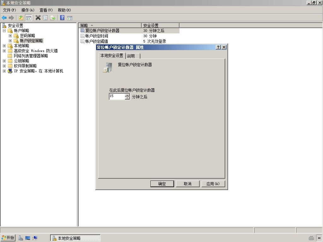Select the 本地安全设置 tab
The height and width of the screenshot is (242, 323).
click(x=112, y=55)
